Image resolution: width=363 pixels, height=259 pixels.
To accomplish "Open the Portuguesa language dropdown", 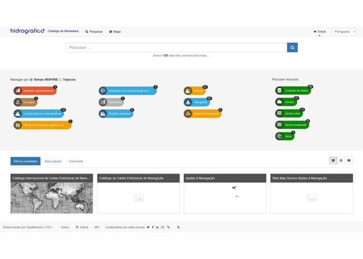I will (344, 32).
